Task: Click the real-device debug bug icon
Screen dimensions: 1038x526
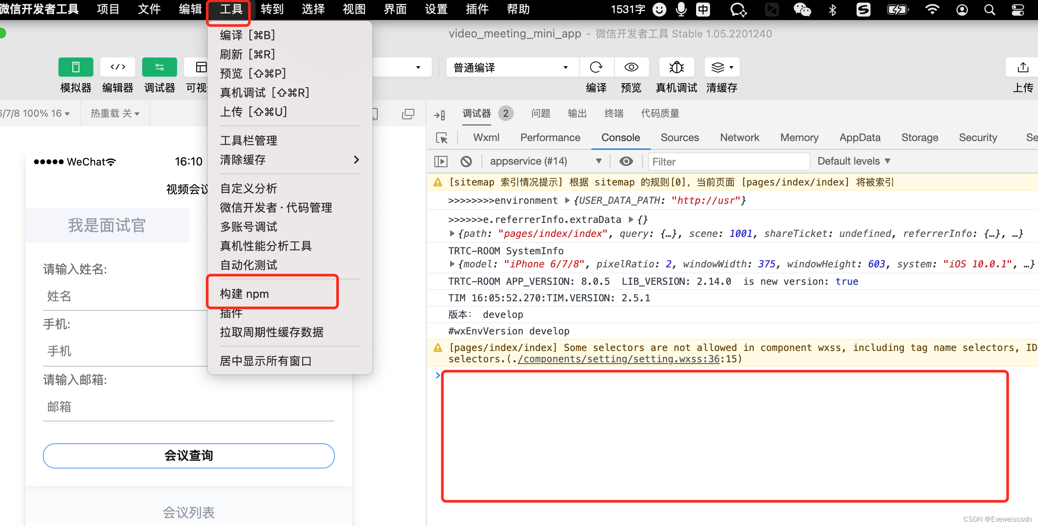Action: click(676, 67)
